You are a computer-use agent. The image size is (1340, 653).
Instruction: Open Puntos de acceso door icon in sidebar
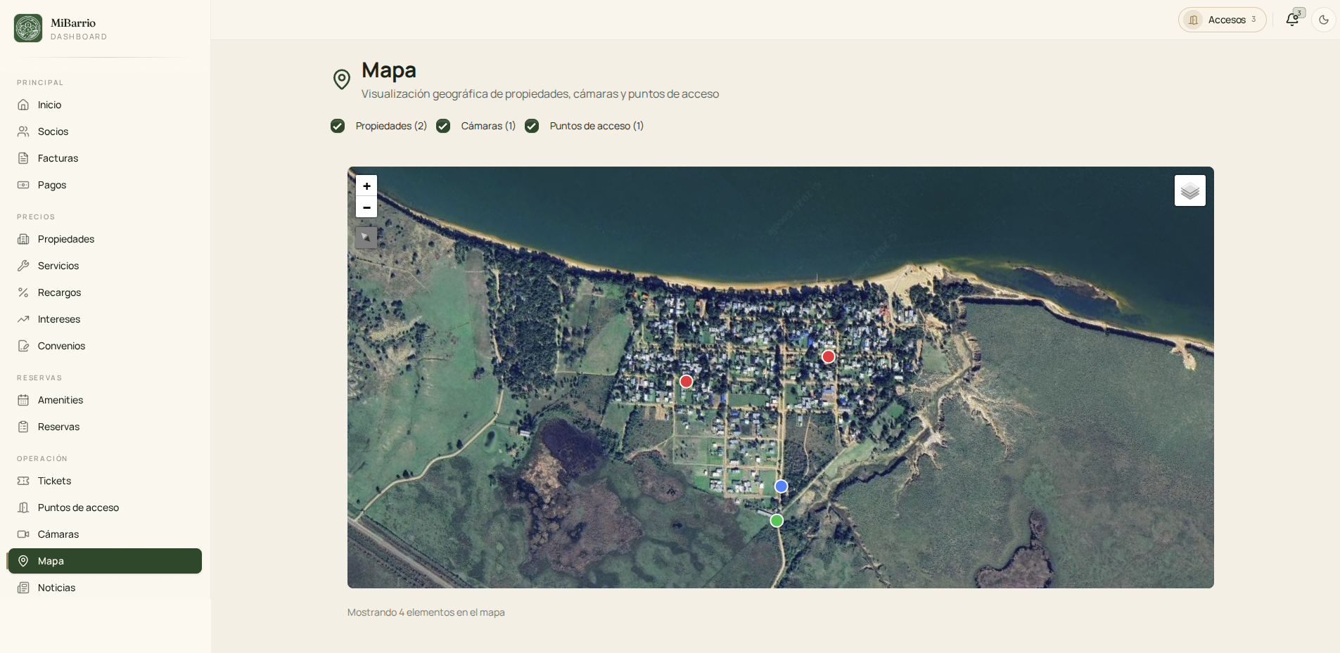[x=23, y=507]
